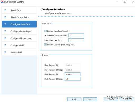Screen dimensions: 135x102
Task: Click the Exit button
Action: pos(127,99)
